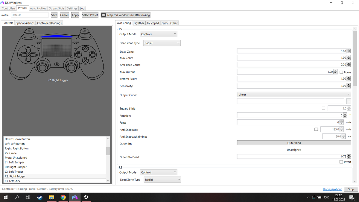359x202 pixels.
Task: Click the Cancel button
Action: 64,15
